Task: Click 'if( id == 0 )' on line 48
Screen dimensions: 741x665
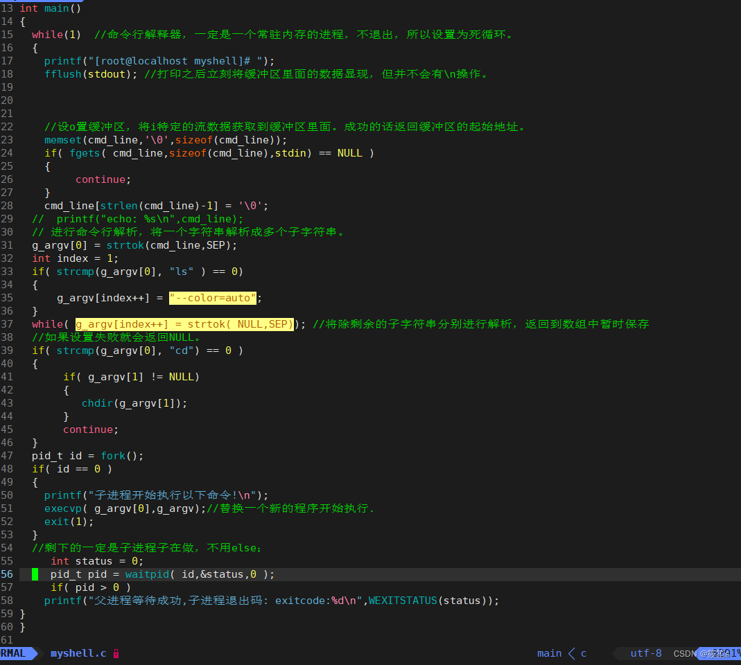Action: point(72,470)
